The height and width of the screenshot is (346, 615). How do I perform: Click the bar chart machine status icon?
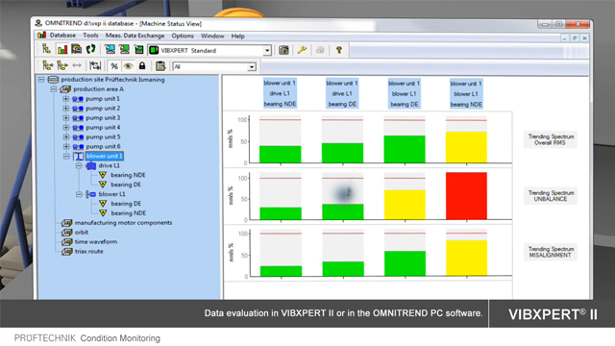pos(61,50)
